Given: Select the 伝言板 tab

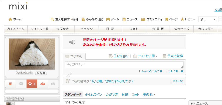Looking at the screenshot, I should pos(158,29).
